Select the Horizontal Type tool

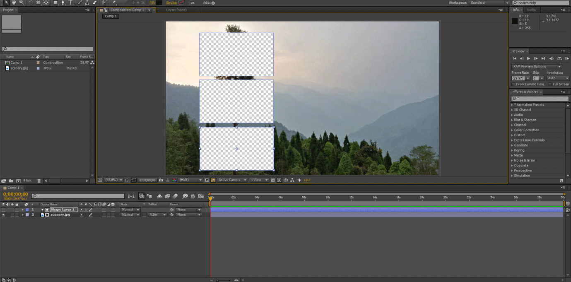71,2
